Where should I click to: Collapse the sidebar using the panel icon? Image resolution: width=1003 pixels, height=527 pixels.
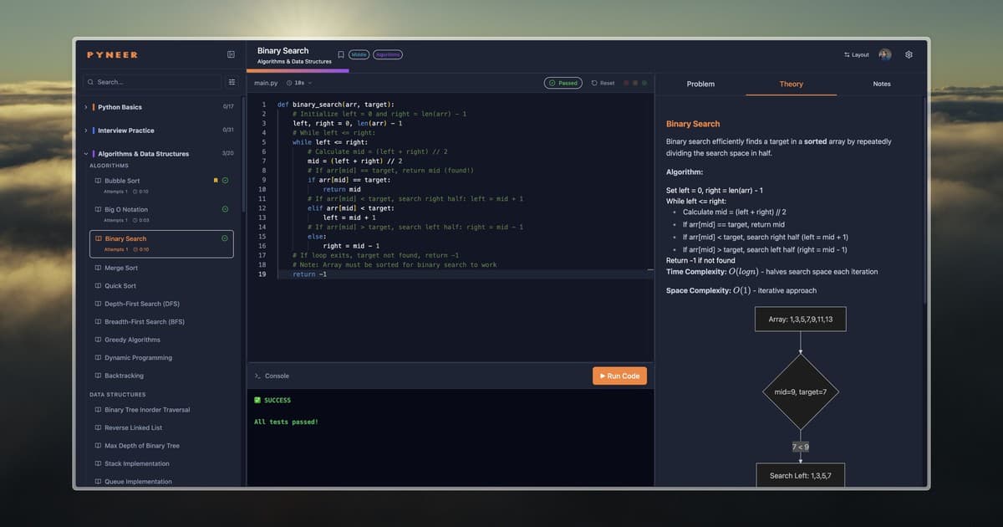point(231,54)
